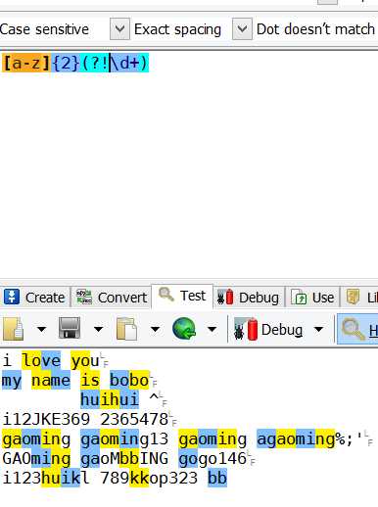Select the Test tab
This screenshot has height=507, width=378.
click(x=182, y=296)
